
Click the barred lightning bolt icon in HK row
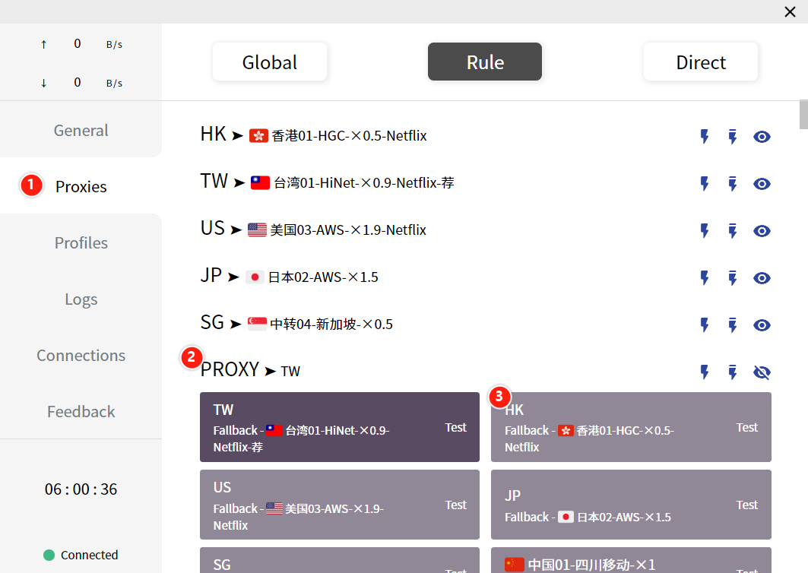tap(733, 137)
